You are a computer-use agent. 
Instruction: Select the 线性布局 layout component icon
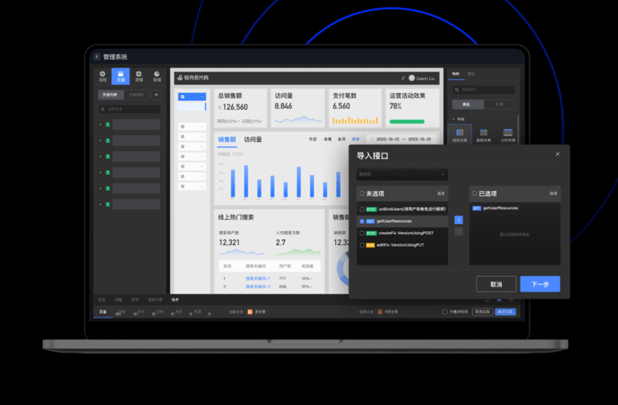tap(459, 135)
